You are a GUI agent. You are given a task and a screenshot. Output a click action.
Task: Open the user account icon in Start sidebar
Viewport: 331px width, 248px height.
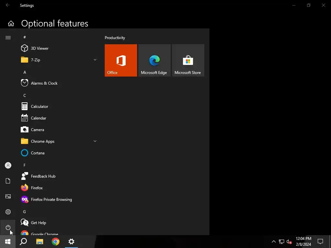click(x=8, y=165)
